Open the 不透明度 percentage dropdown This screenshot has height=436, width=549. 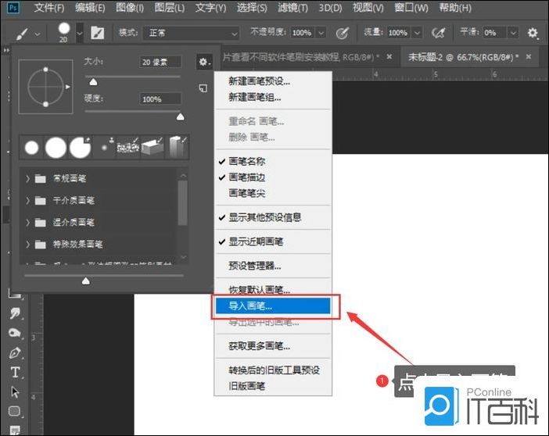point(319,34)
